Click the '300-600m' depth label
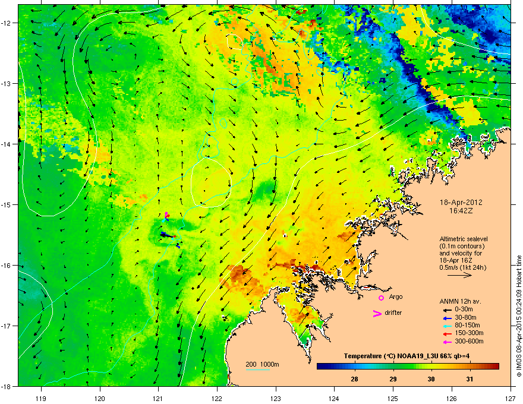 pos(469,342)
